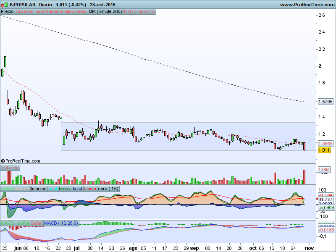336x252 pixels.
Task: Open the 'cero ( 15)' indicator settings
Action: tap(108, 189)
